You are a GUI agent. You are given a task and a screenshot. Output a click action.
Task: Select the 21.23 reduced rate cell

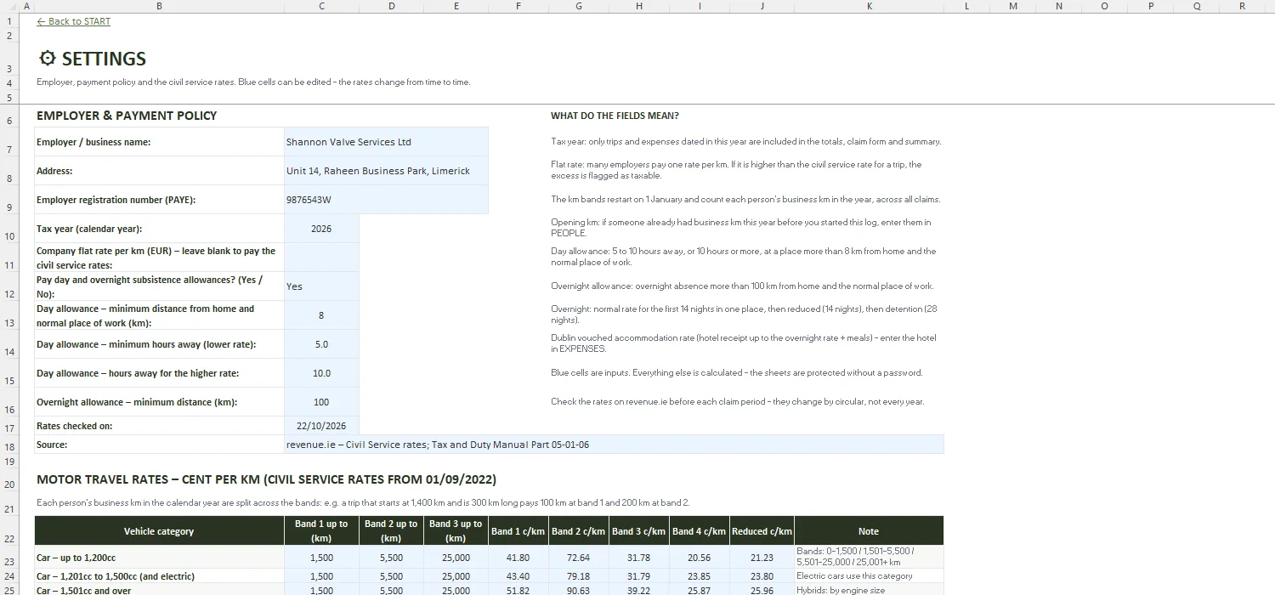pos(762,558)
